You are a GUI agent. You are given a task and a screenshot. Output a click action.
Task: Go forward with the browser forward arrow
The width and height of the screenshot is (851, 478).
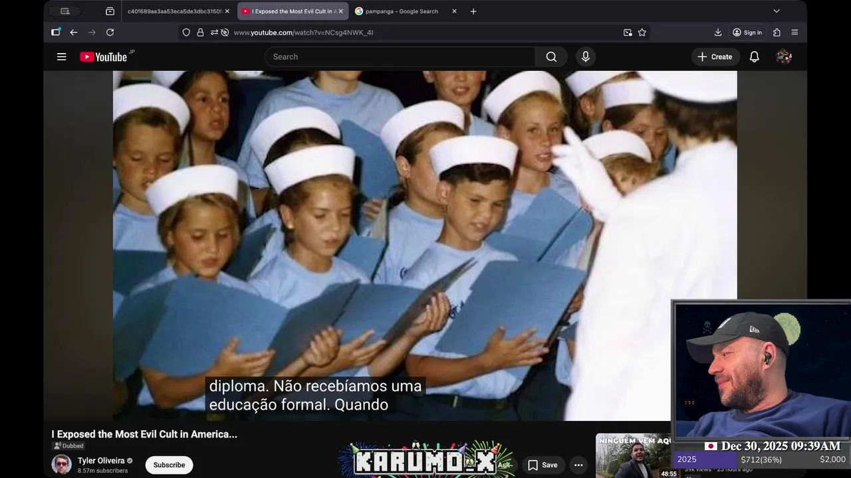[x=92, y=33]
